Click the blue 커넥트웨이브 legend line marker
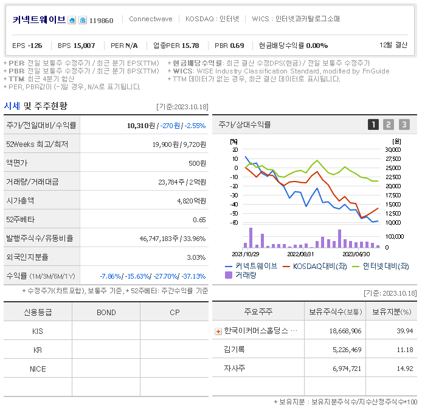The width and height of the screenshot is (422, 408). [x=229, y=267]
